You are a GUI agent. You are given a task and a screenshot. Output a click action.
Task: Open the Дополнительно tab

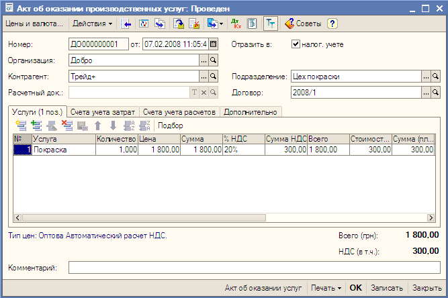(251, 111)
